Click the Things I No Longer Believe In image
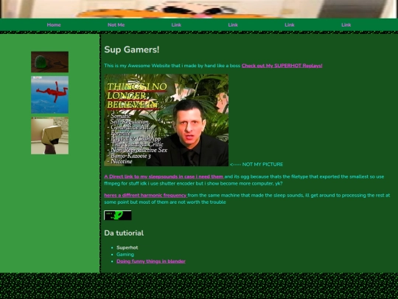398x299 pixels. pyautogui.click(x=167, y=120)
